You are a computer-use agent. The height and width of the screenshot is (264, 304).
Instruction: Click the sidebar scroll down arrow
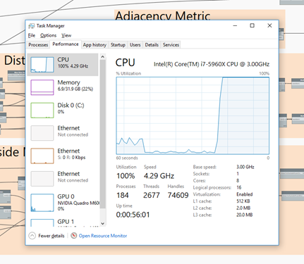click(102, 224)
